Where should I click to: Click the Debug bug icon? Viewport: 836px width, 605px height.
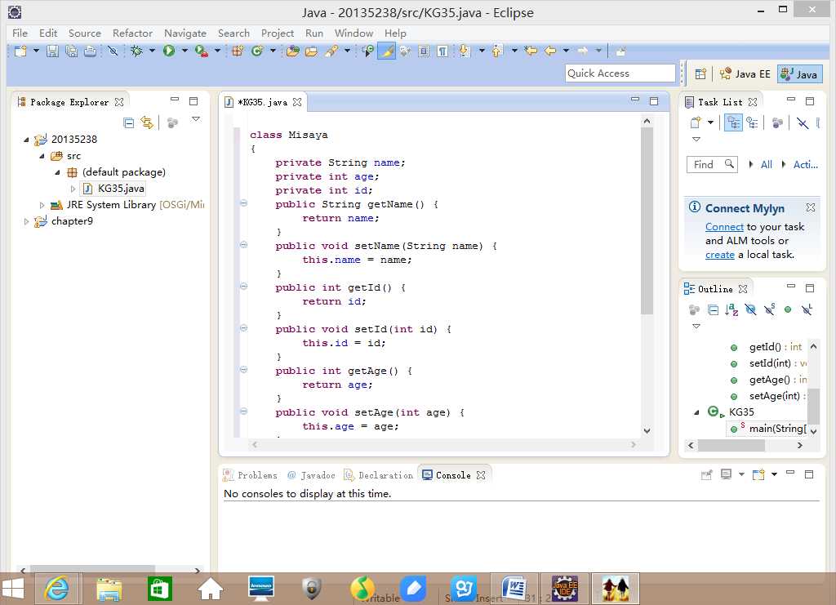pyautogui.click(x=136, y=51)
